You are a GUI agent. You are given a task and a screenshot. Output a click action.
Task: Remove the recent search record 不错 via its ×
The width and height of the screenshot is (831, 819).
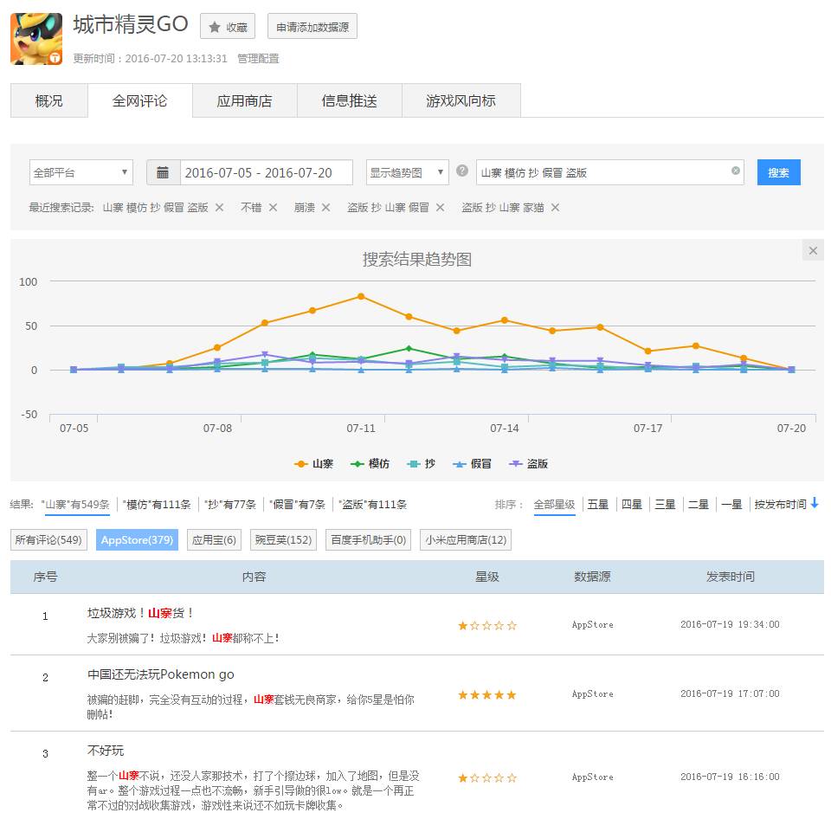tap(273, 208)
